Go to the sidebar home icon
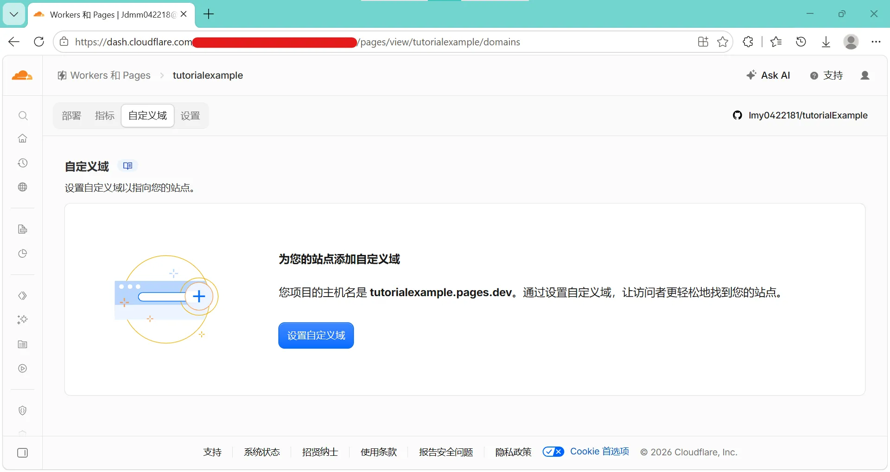This screenshot has width=890, height=472. [x=23, y=138]
